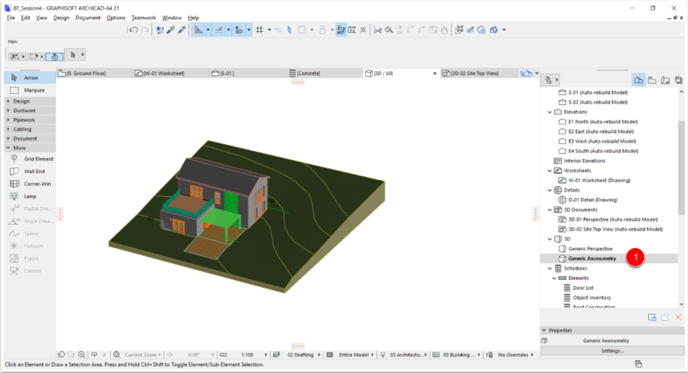Click the 1:100 scale field
The image size is (688, 373).
(x=246, y=354)
